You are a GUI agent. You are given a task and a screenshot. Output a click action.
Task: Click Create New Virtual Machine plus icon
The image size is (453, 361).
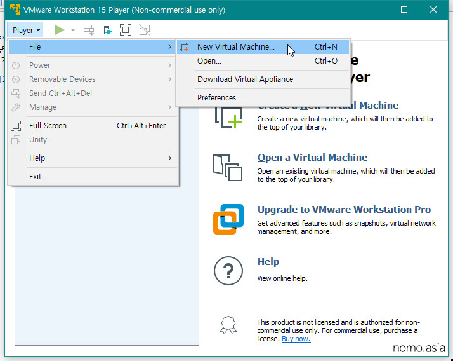click(228, 118)
